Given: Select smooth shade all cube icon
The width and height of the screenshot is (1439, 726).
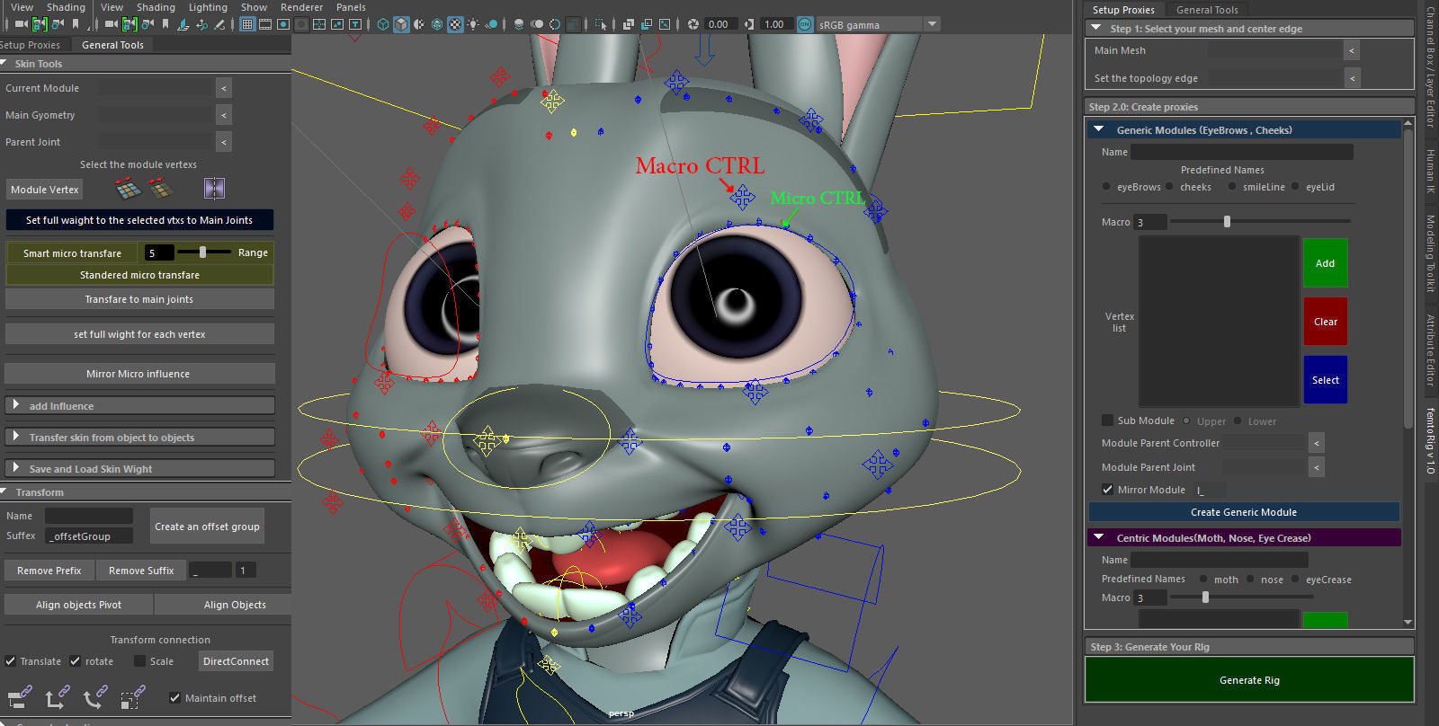Looking at the screenshot, I should [401, 24].
